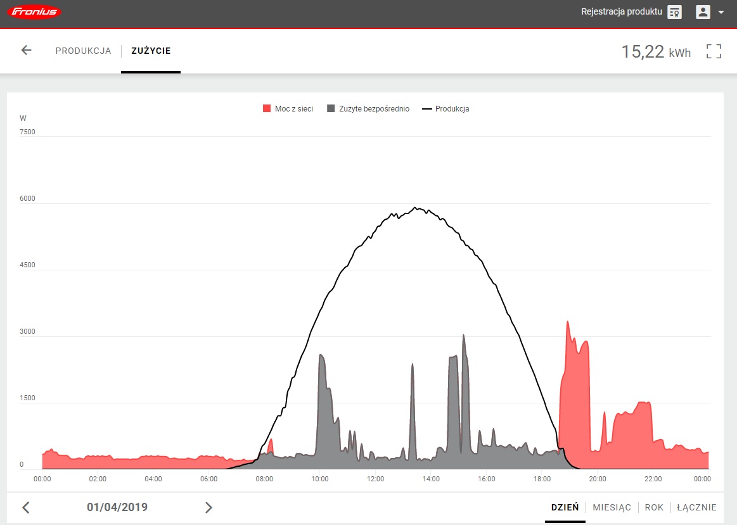Open date picker for 01/04/2019
Viewport: 737px width, 525px height.
(117, 507)
